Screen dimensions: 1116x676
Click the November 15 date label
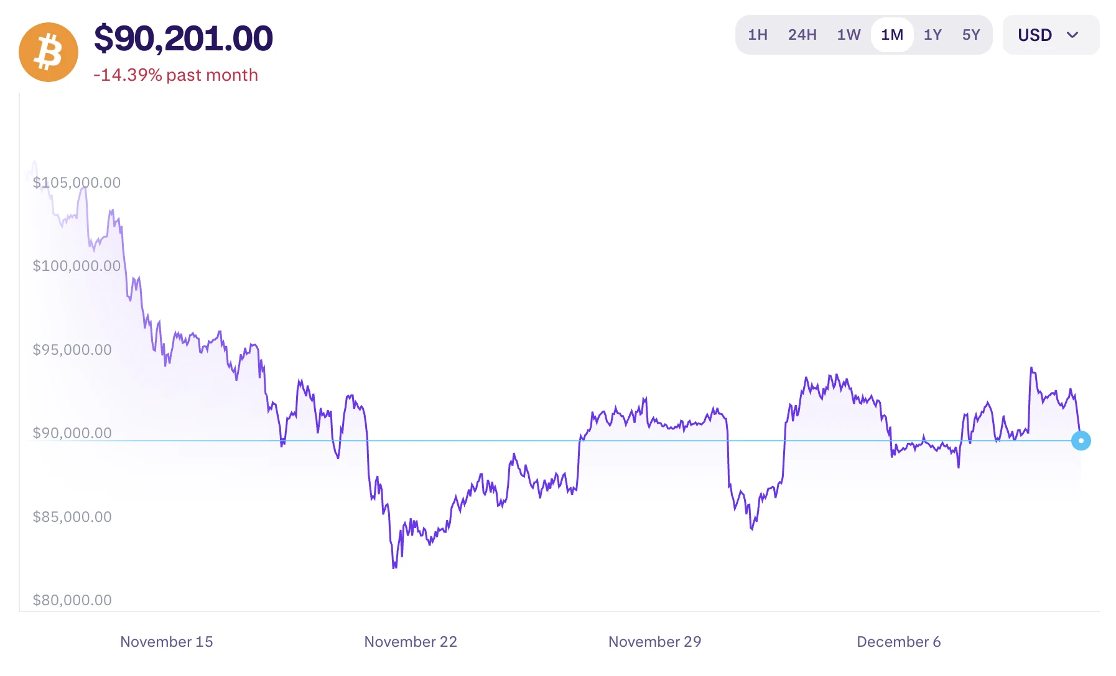tap(166, 642)
